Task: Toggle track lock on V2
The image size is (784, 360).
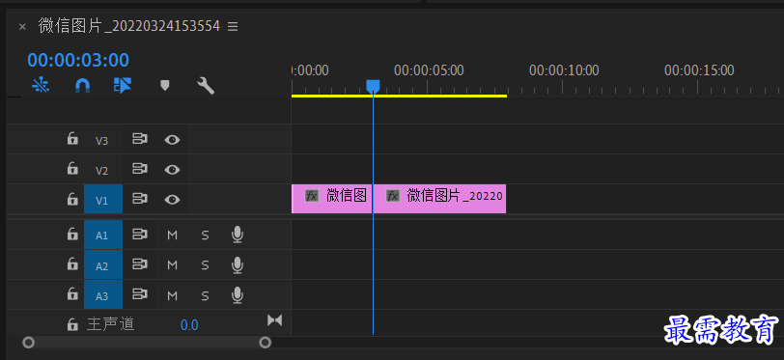Action: pyautogui.click(x=72, y=169)
